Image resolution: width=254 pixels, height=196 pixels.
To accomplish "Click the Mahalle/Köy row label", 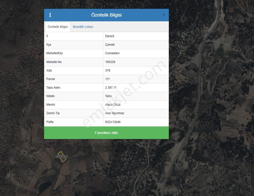I will [x=54, y=53].
